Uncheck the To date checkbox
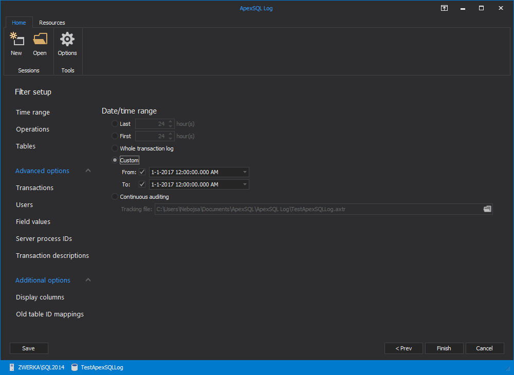This screenshot has height=375, width=514. [142, 184]
